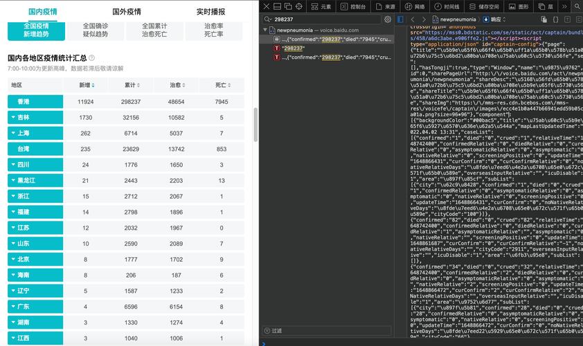Viewport: 583px width, 346px height.
Task: Sort table by 累计 column
Action: pyautogui.click(x=132, y=85)
